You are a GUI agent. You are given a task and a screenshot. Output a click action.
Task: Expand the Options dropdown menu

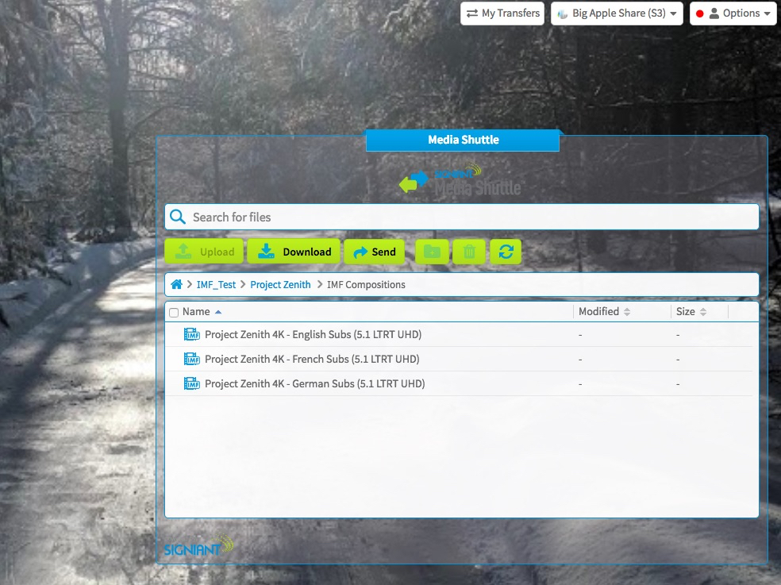733,13
